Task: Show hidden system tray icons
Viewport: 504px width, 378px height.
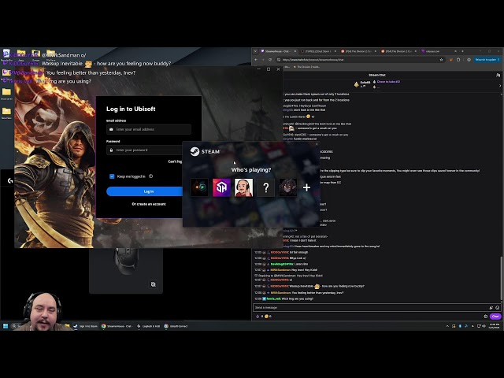Action: 447,326
